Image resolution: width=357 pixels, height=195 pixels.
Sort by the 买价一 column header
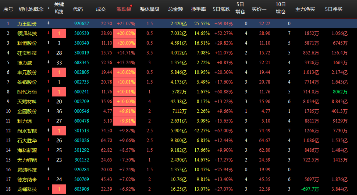click(259, 9)
